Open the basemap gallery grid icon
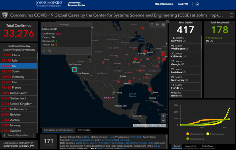The height and width of the screenshot is (150, 236). 163,25
